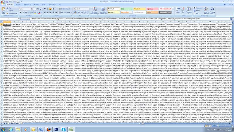Open the font name Calibri dropdown
This screenshot has width=234, height=132.
pos(30,9)
